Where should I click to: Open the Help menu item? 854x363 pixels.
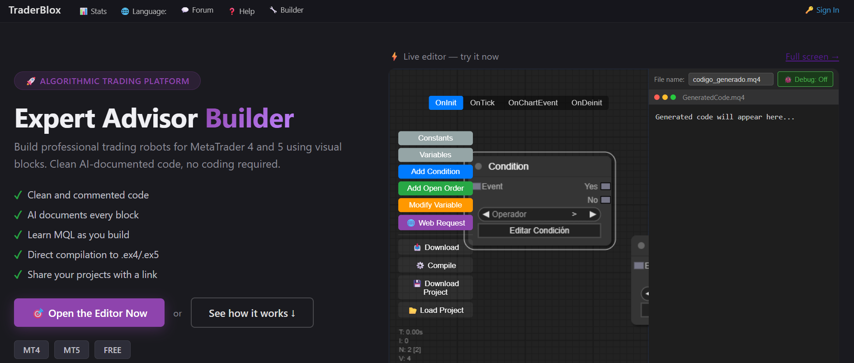tap(241, 11)
